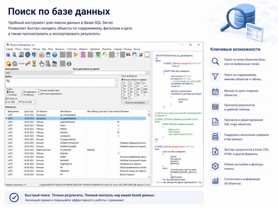Screen dimensions: 278x209
Task: Click the orange play arrow icon
Action: pyautogui.click(x=76, y=55)
